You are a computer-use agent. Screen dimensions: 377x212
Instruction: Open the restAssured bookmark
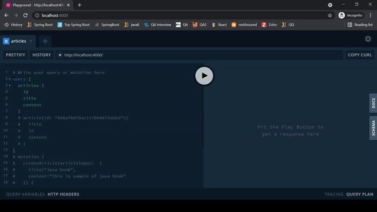[x=244, y=25]
